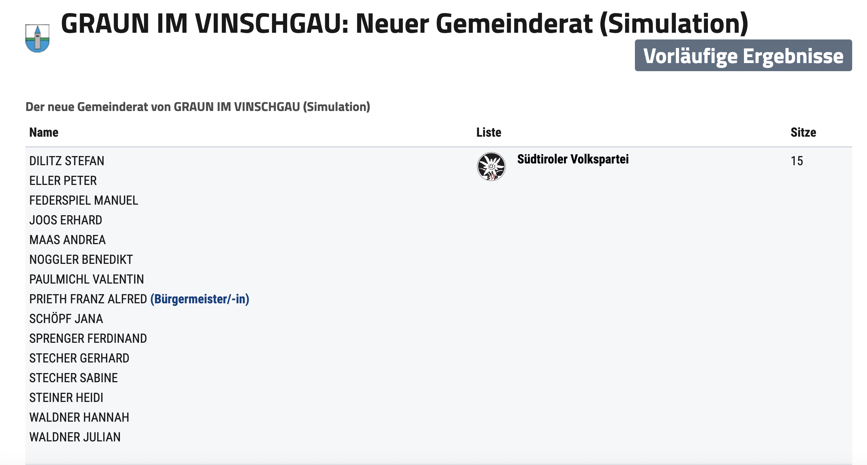
Task: Select STECHER SABINE in the list
Action: (x=73, y=378)
